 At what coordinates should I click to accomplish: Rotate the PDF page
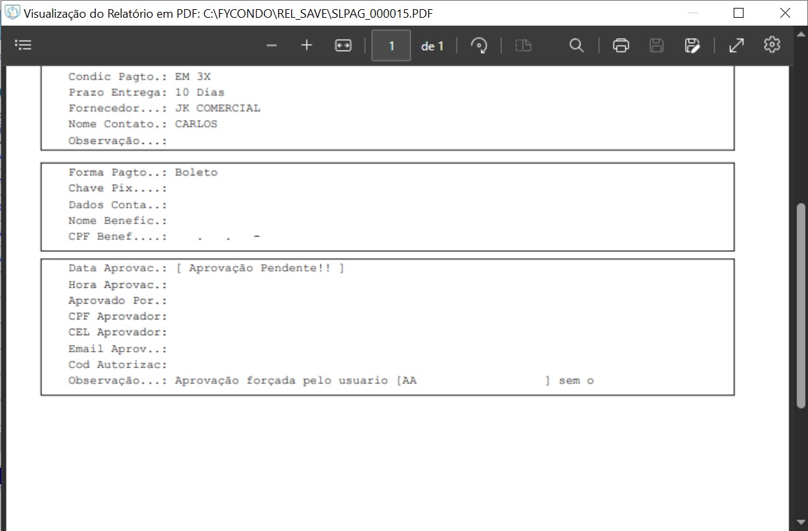[x=479, y=45]
